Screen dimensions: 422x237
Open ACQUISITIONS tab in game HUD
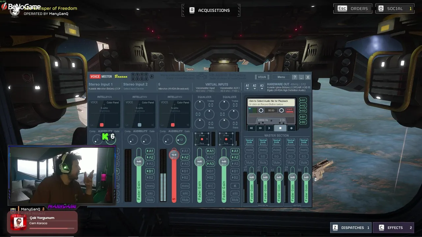210,10
